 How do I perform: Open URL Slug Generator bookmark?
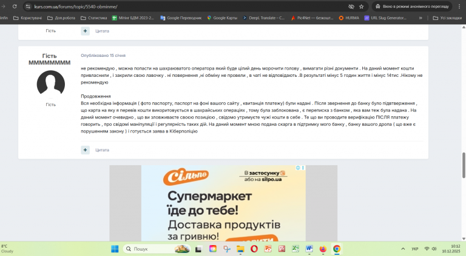pyautogui.click(x=385, y=18)
